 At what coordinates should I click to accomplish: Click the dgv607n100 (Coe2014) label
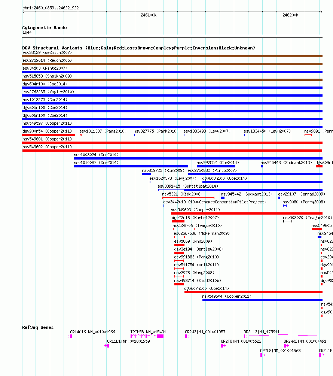(x=207, y=288)
